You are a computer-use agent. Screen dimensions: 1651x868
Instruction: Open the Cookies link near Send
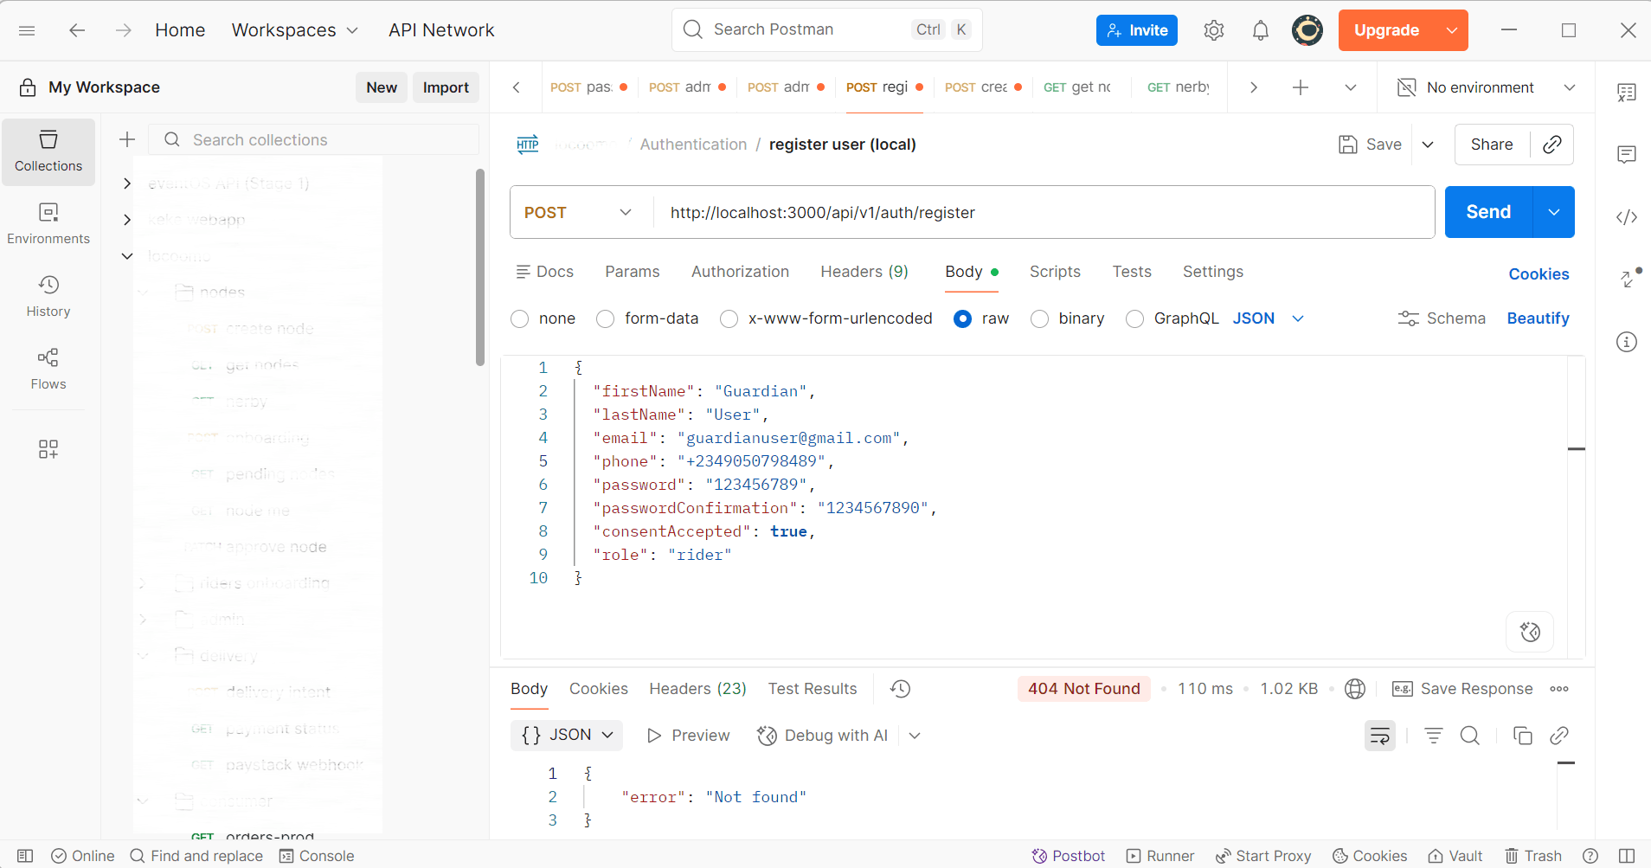coord(1539,274)
